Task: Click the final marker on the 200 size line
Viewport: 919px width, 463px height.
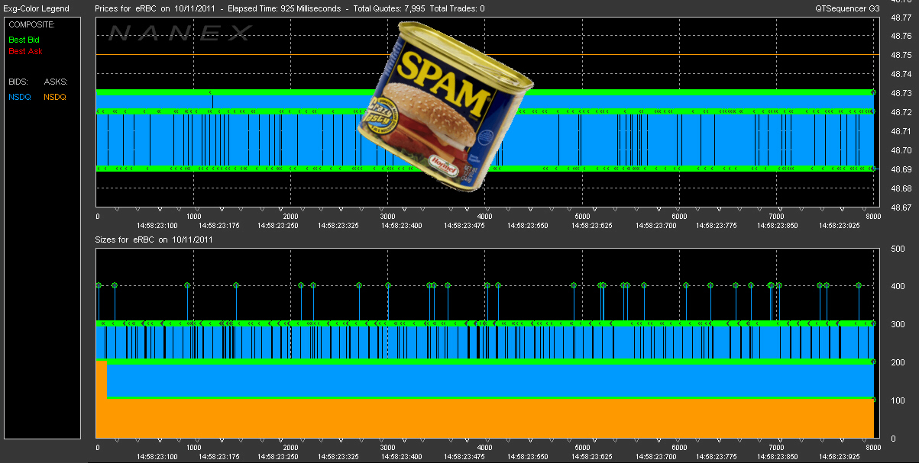Action: [x=873, y=362]
